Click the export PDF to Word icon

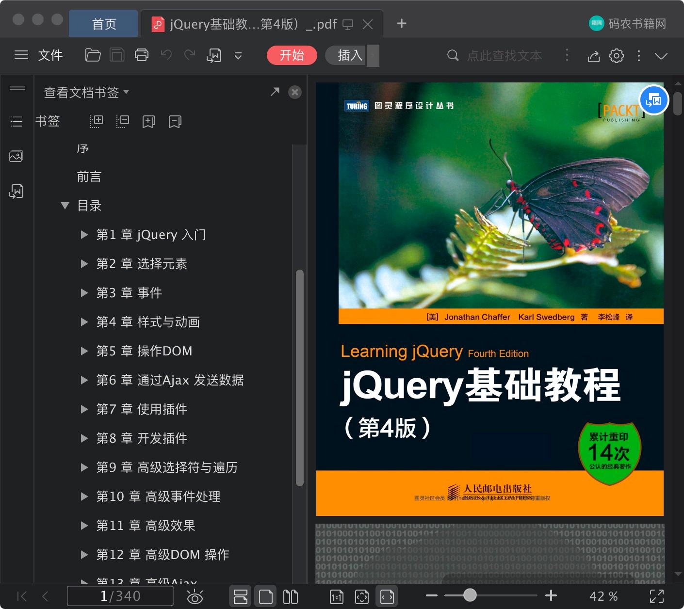pyautogui.click(x=214, y=55)
